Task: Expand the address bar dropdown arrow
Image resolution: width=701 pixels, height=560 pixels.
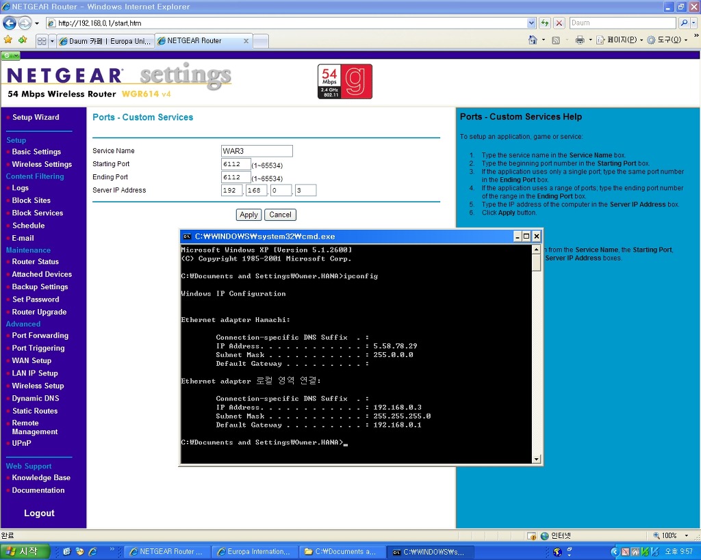Action: [532, 23]
